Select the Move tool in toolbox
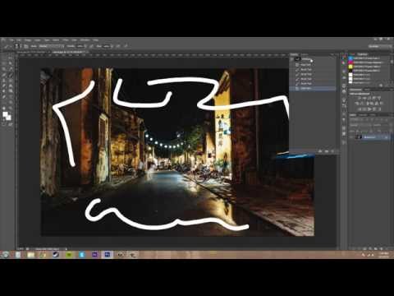The height and width of the screenshot is (296, 394). 11,58
